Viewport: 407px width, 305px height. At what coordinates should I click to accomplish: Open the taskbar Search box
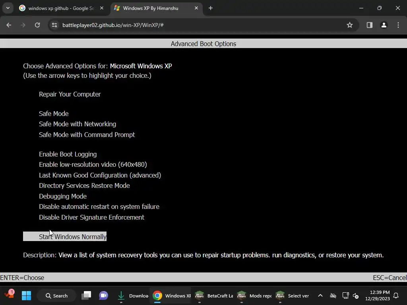[56, 295]
